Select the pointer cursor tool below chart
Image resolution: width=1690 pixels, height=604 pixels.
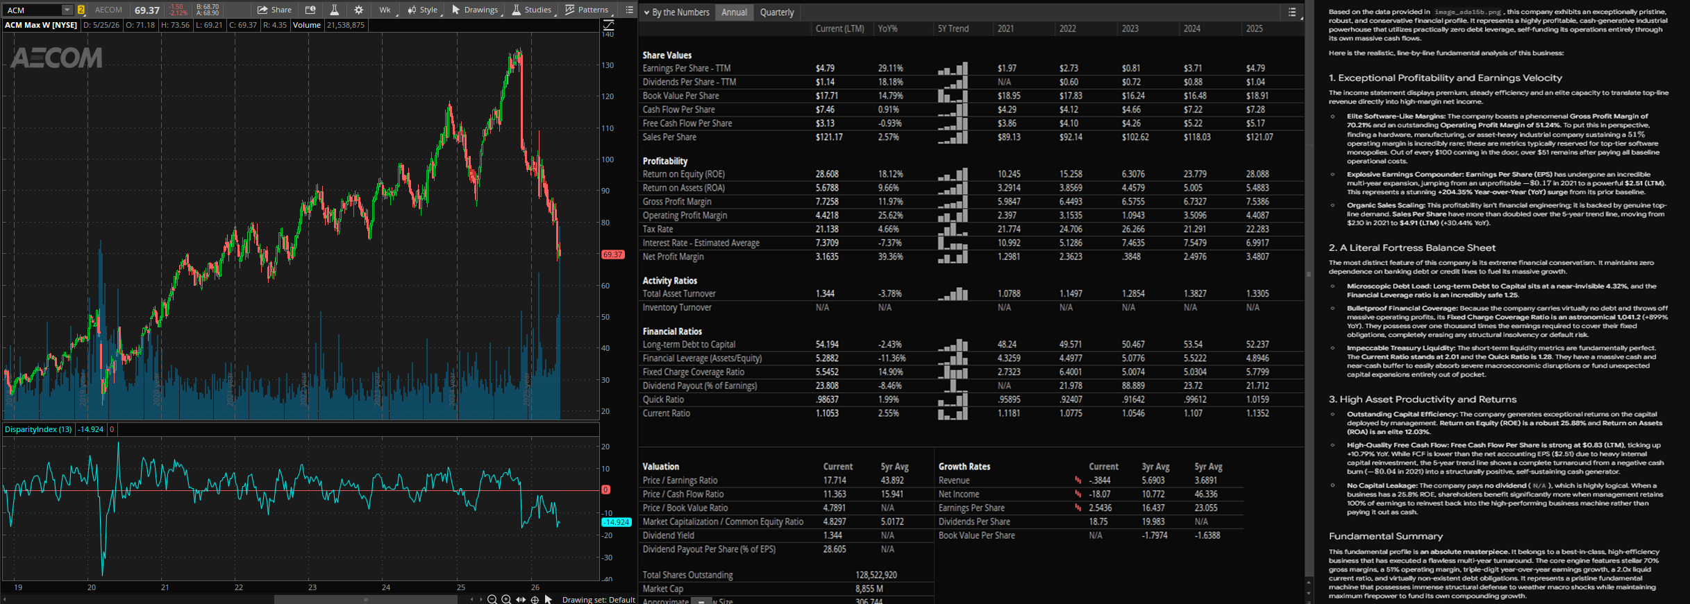pos(549,599)
